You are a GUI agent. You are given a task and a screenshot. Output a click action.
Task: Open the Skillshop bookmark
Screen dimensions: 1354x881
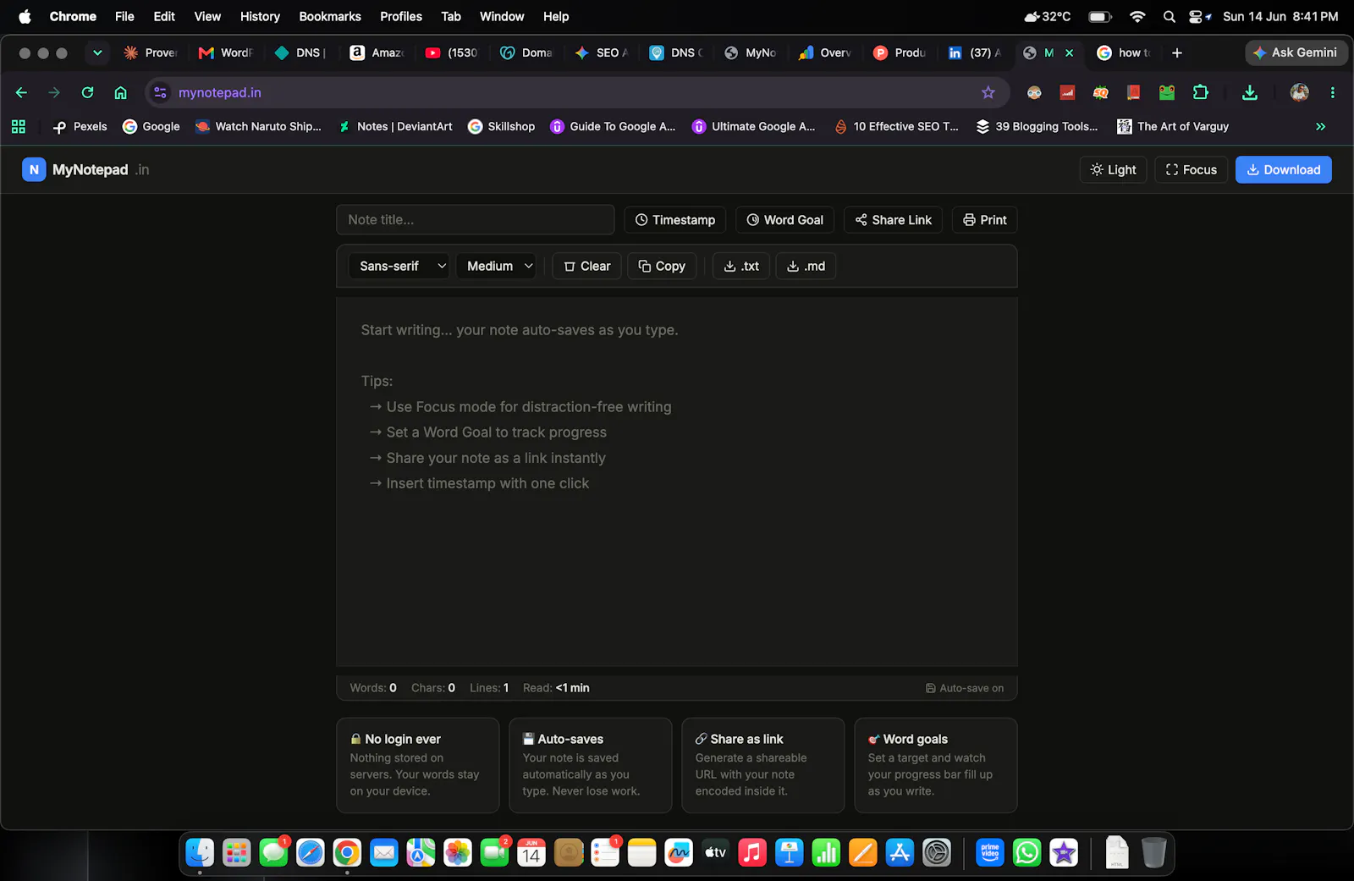pyautogui.click(x=501, y=126)
